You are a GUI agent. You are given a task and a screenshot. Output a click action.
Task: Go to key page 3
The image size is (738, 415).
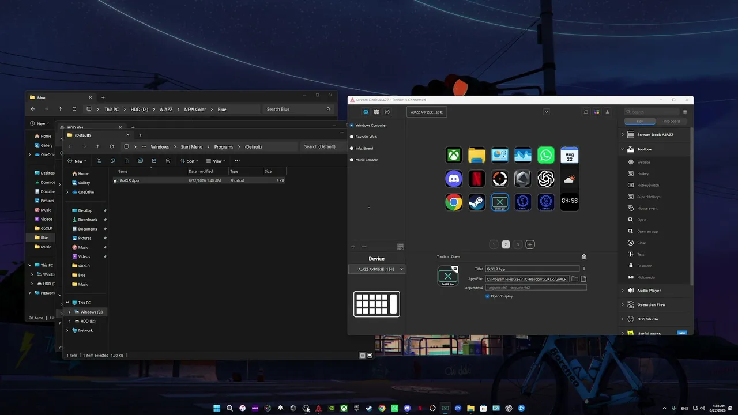518,244
